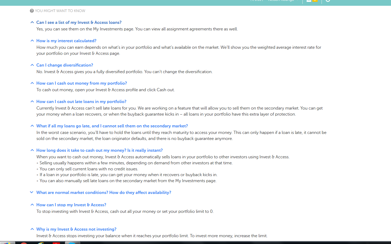Collapse chevron for 'How can I stop' question

tap(32, 205)
